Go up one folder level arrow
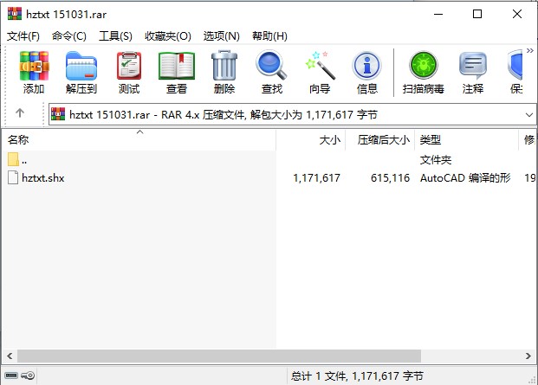The width and height of the screenshot is (538, 385). pos(20,112)
